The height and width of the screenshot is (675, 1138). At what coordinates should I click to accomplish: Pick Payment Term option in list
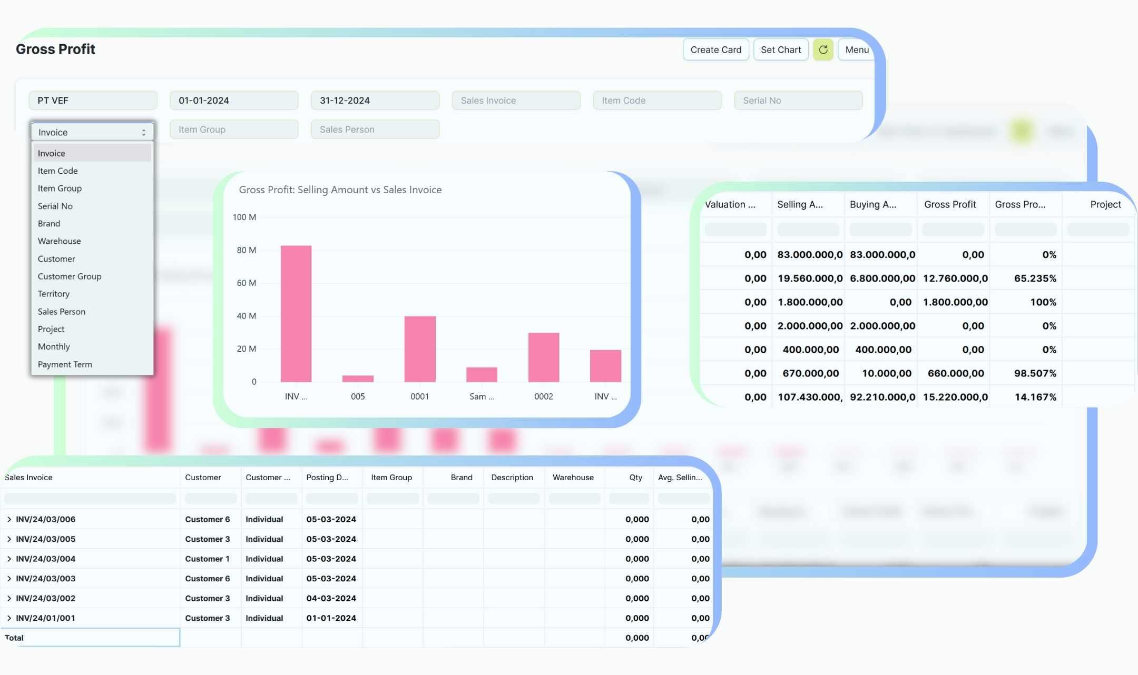[65, 364]
